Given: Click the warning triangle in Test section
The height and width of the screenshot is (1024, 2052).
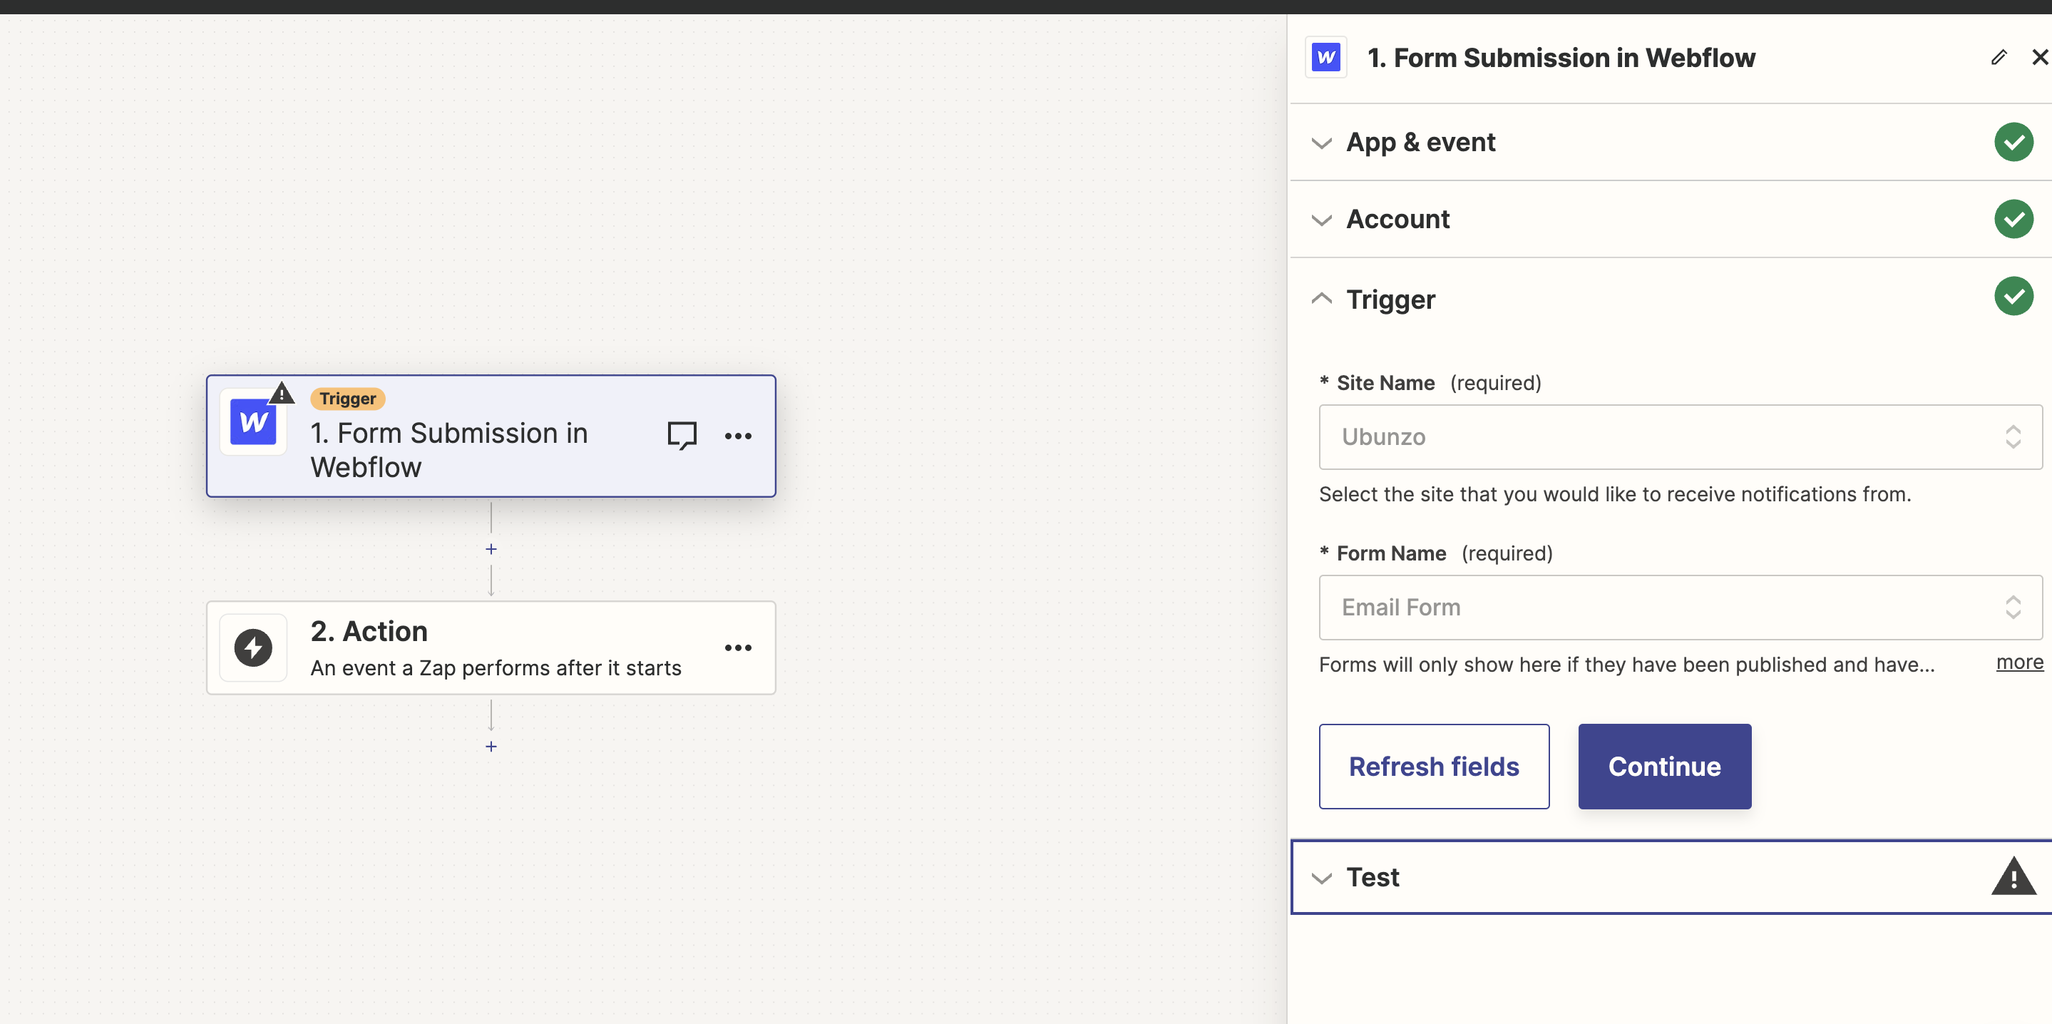Looking at the screenshot, I should (x=2013, y=876).
